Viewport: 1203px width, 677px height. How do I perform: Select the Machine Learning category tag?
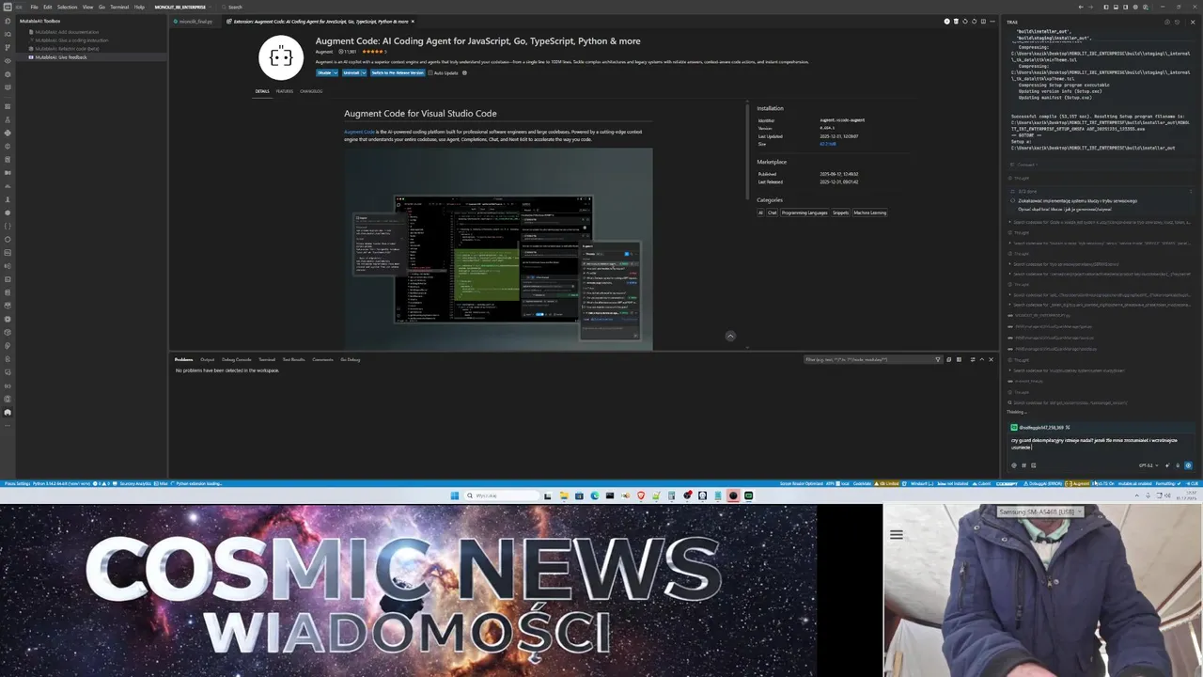pos(869,213)
